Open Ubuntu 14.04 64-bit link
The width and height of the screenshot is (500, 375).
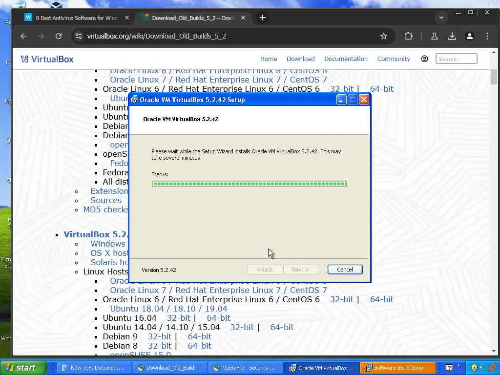pos(282,327)
